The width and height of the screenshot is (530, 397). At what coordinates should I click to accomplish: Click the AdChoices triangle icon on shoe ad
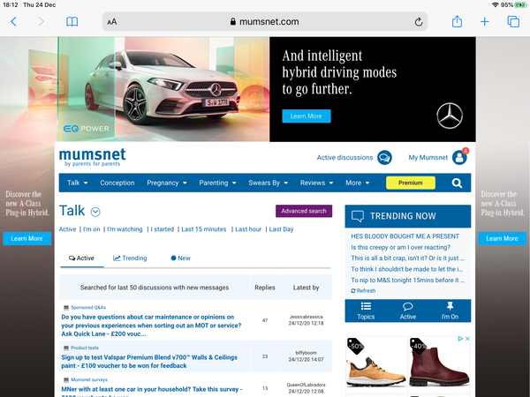tap(460, 339)
